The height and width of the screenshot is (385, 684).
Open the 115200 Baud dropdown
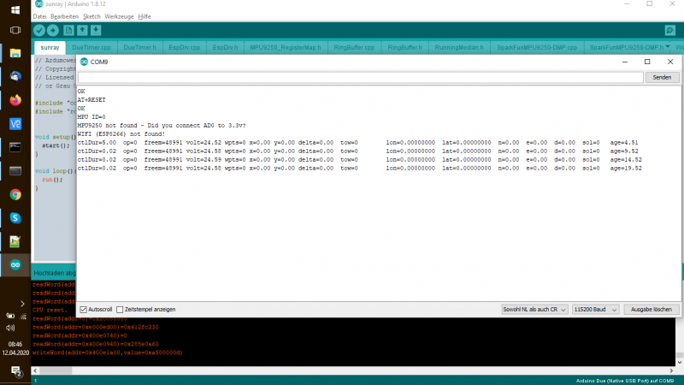(x=595, y=310)
